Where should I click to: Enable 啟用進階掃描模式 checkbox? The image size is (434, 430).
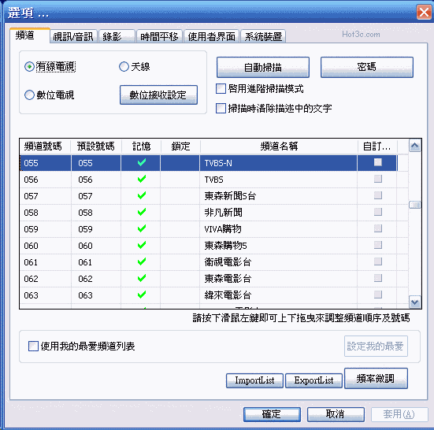tap(221, 89)
